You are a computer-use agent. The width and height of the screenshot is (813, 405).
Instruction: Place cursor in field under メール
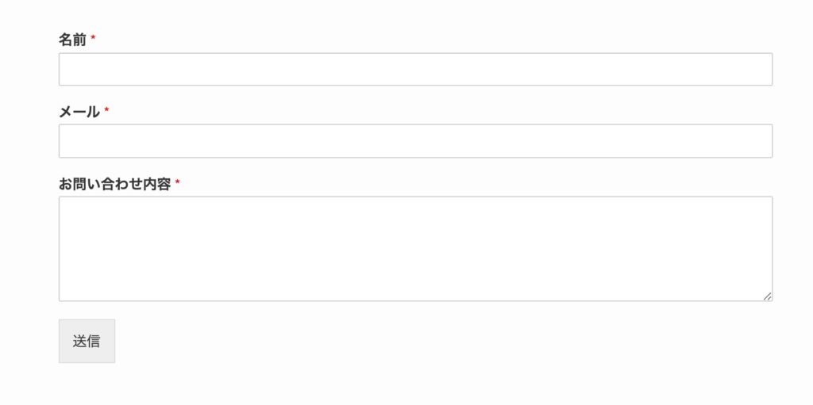coord(415,141)
